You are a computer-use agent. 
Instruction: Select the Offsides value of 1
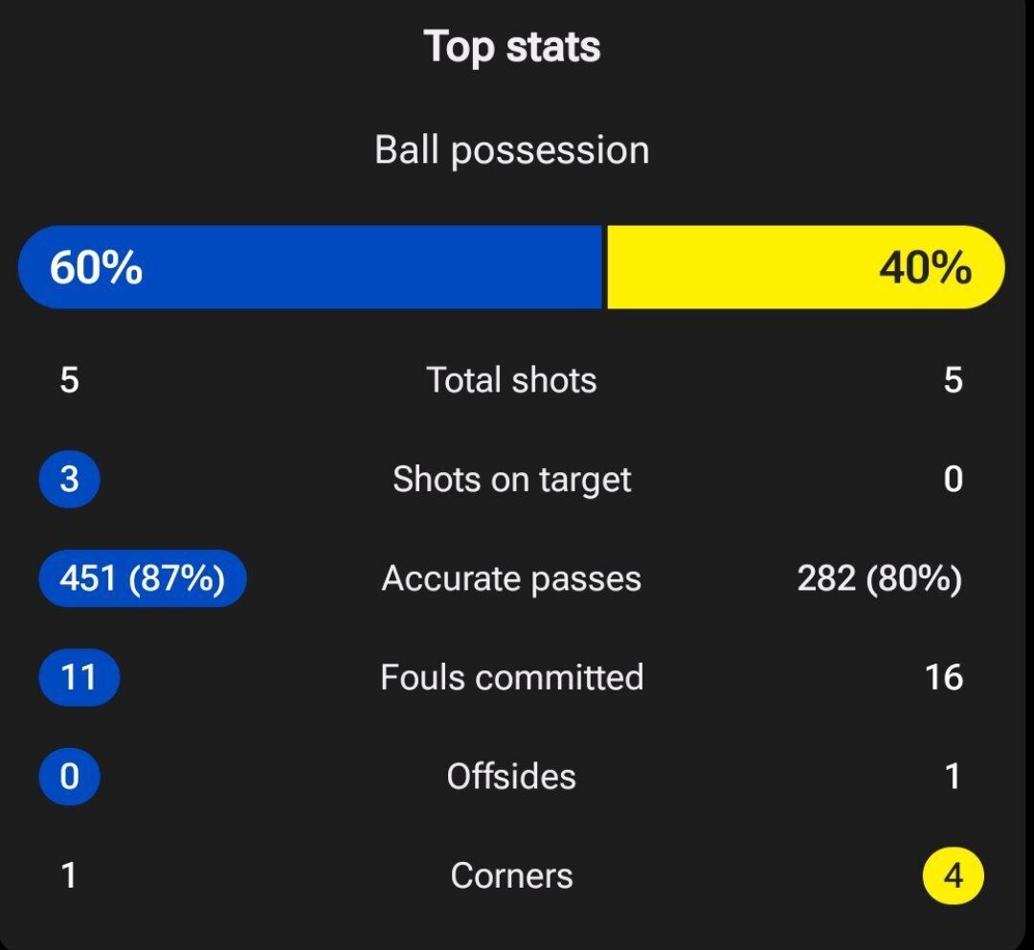tap(953, 777)
